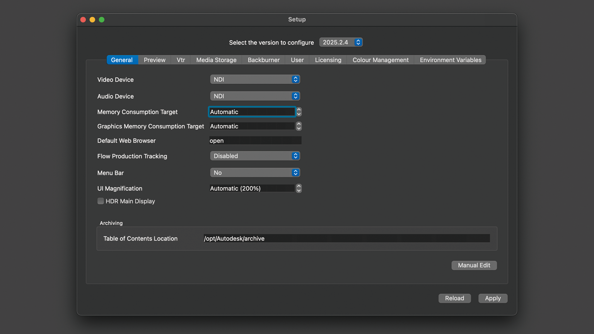Change the version selector 2025.2.4
594x334 pixels.
coord(341,42)
